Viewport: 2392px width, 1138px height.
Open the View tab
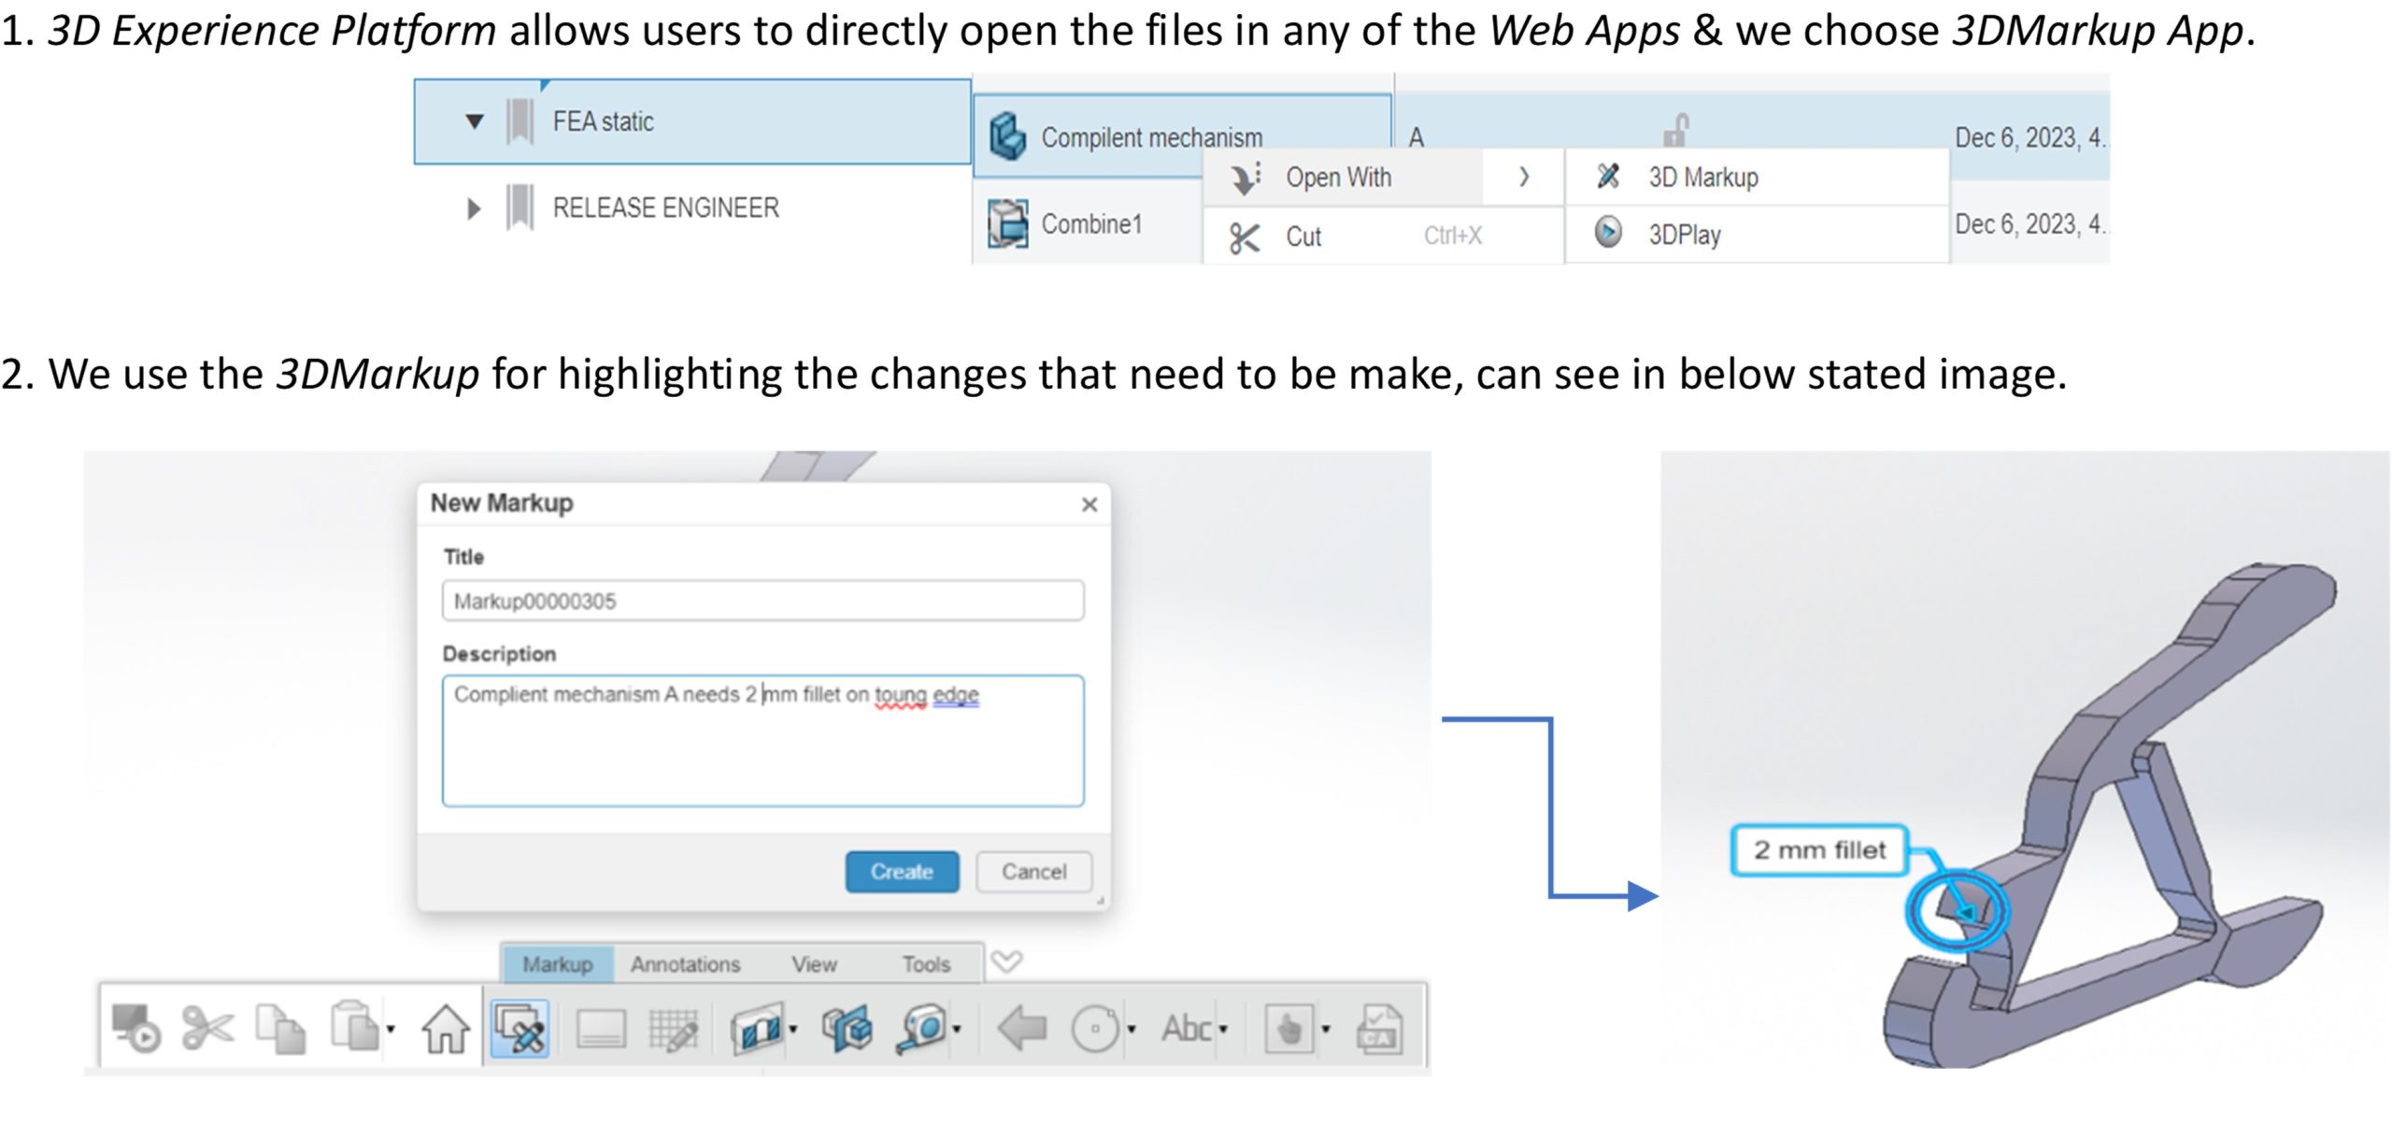tap(814, 964)
